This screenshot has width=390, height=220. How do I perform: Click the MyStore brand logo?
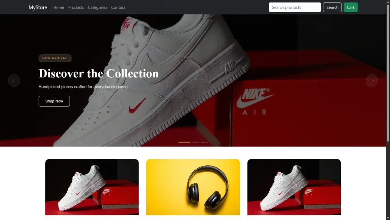point(38,7)
